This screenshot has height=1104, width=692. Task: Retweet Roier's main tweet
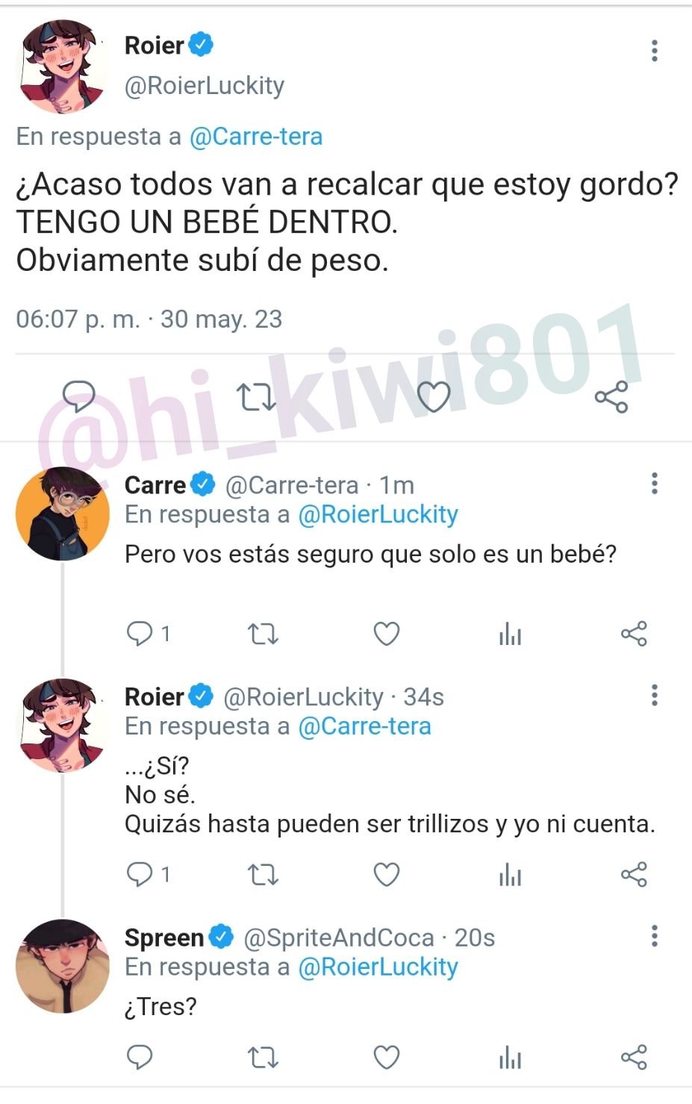256,397
